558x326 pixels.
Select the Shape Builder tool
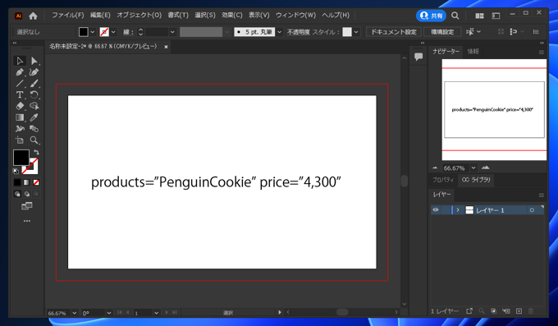point(34,106)
